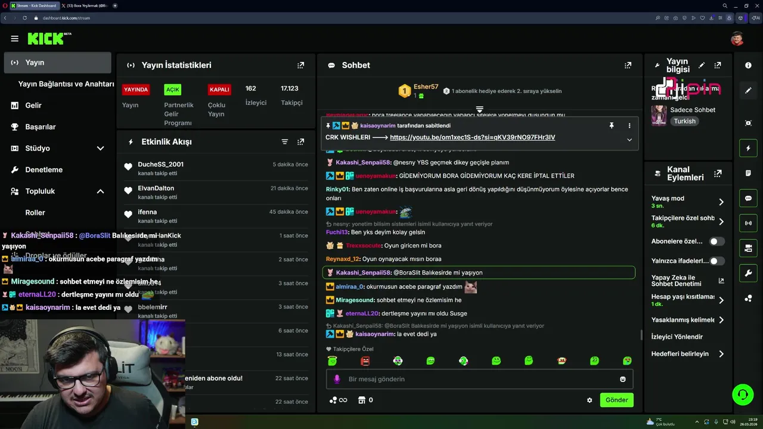Pop out the Yayın bilgisi panel
This screenshot has width=763, height=429.
718,65
